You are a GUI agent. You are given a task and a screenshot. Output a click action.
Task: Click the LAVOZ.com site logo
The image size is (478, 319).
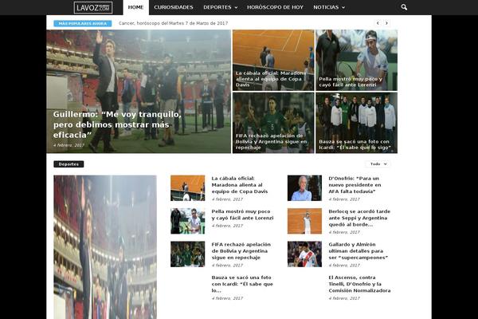[93, 7]
